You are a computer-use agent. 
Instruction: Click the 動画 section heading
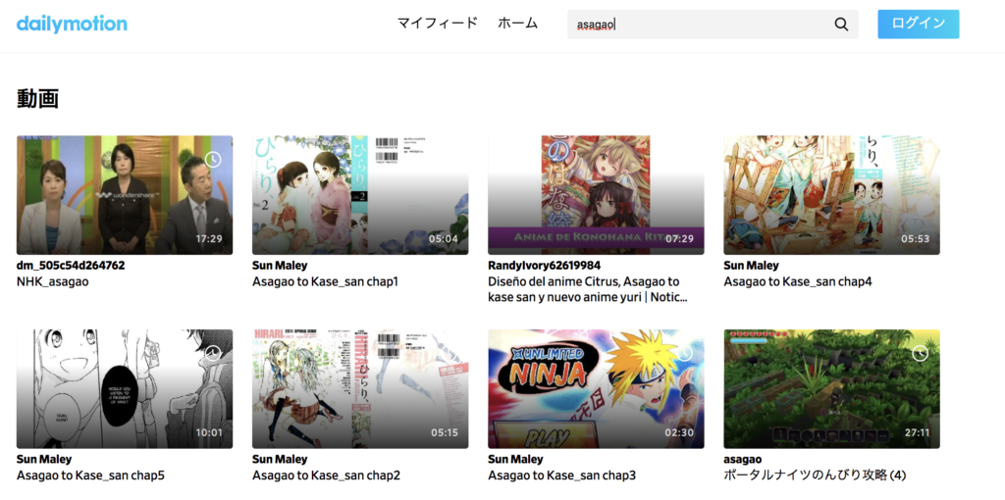coord(38,99)
